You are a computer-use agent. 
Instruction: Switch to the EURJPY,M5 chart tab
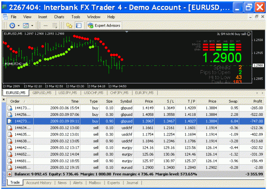(x=144, y=93)
